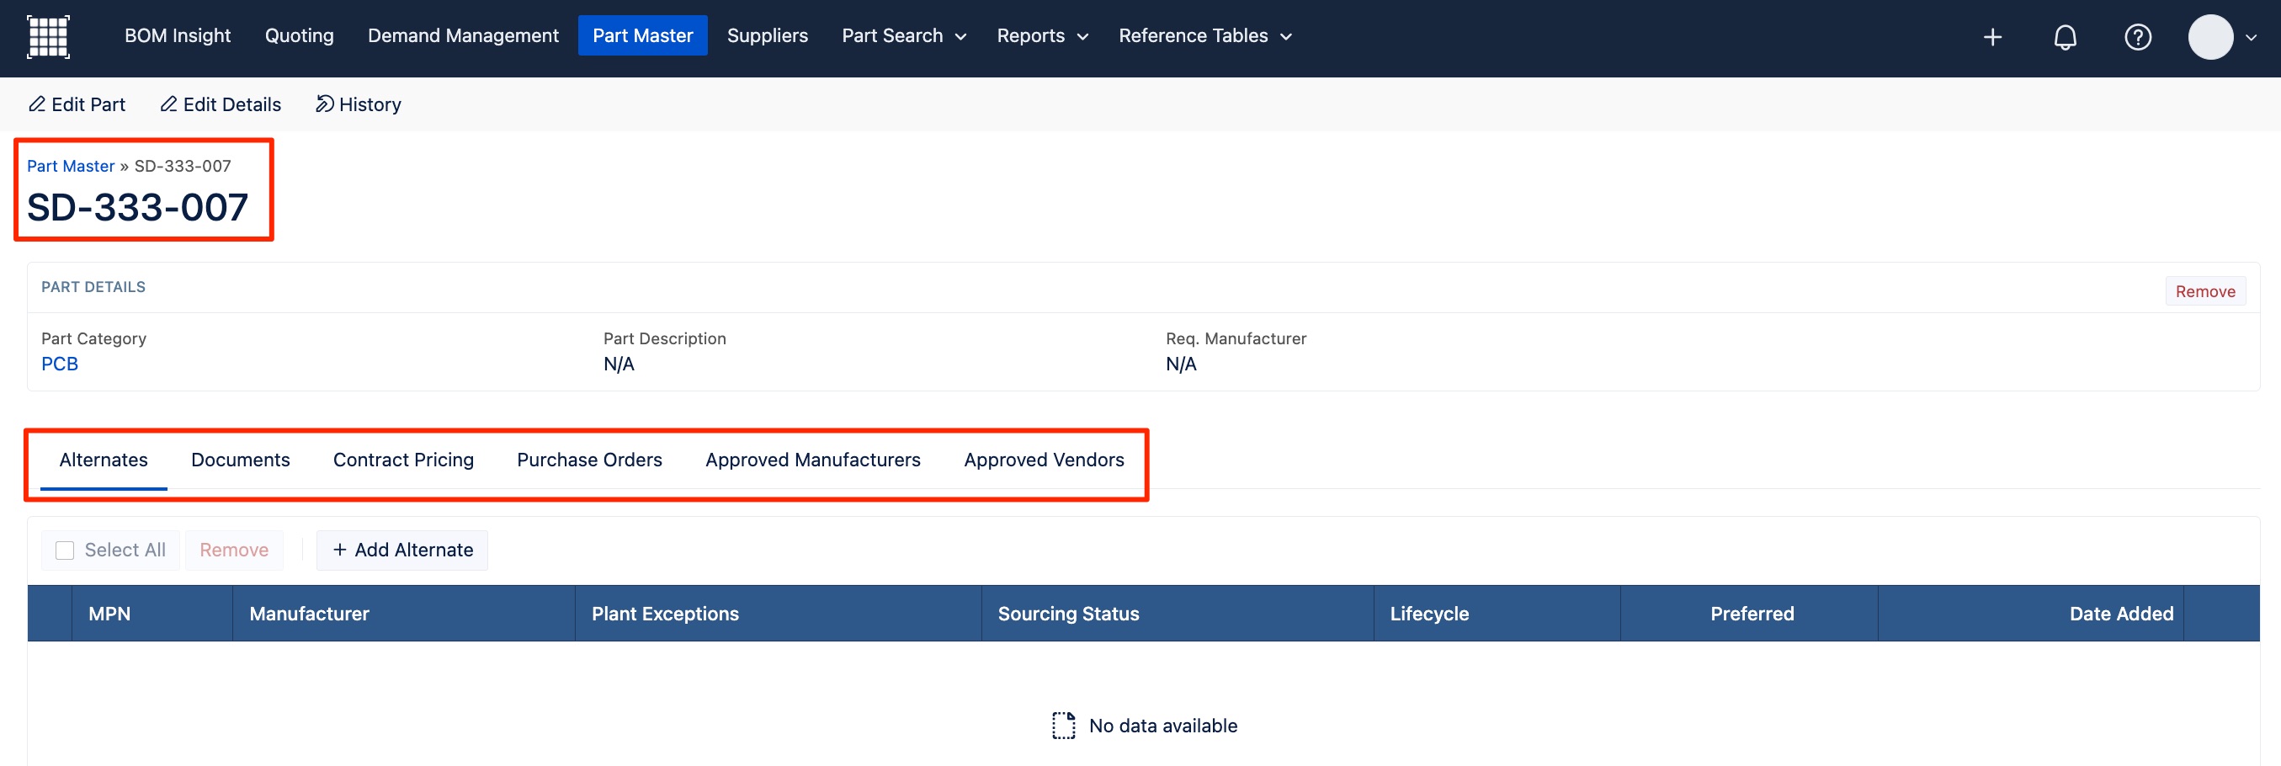Click the Remove button beside Select All
This screenshot has height=766, width=2281.
point(234,550)
